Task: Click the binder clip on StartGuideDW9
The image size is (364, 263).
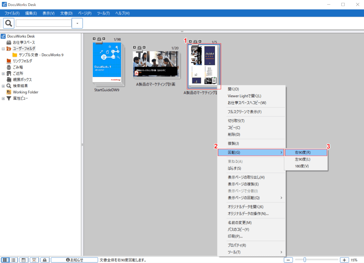Action: click(99, 39)
